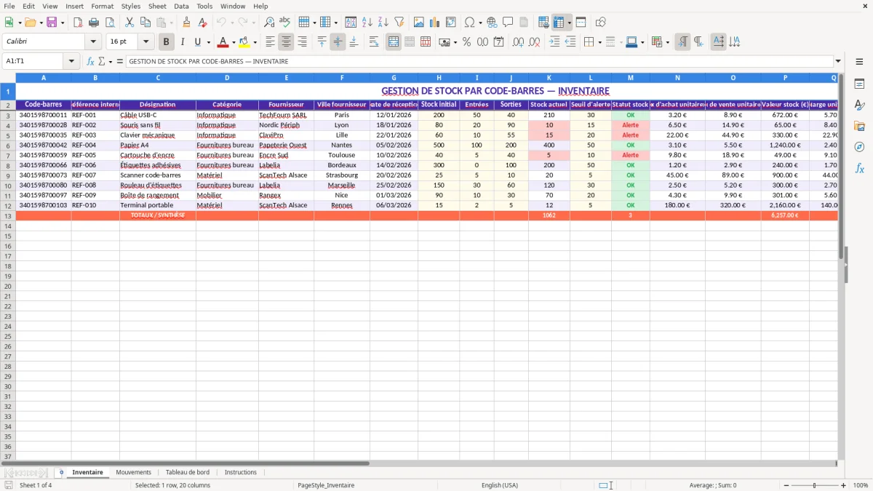Image resolution: width=873 pixels, height=491 pixels.
Task: Expand the Name Box dropdown
Action: pyautogui.click(x=72, y=62)
